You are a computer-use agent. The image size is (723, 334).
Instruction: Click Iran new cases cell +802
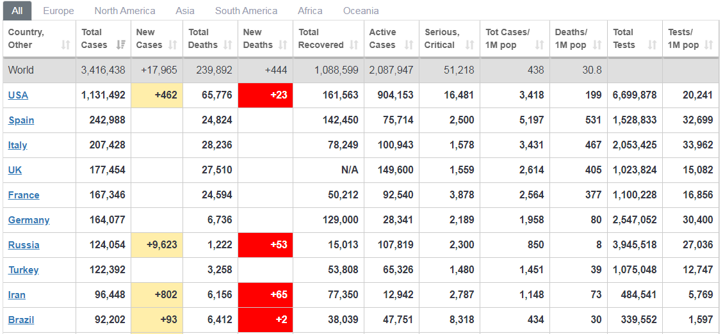[x=157, y=294]
